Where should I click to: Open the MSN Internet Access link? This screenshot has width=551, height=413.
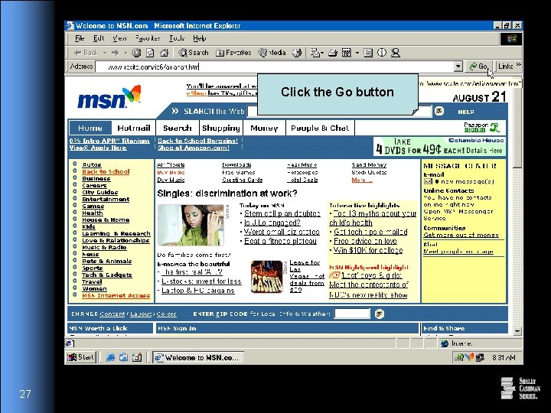[116, 296]
